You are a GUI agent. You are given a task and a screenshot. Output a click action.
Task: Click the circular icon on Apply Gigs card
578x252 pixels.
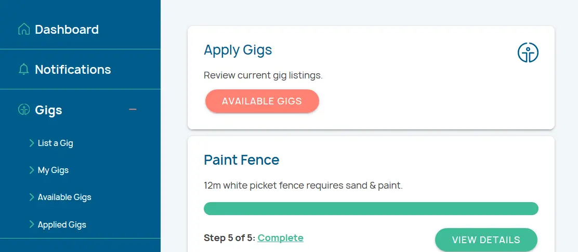pyautogui.click(x=528, y=52)
